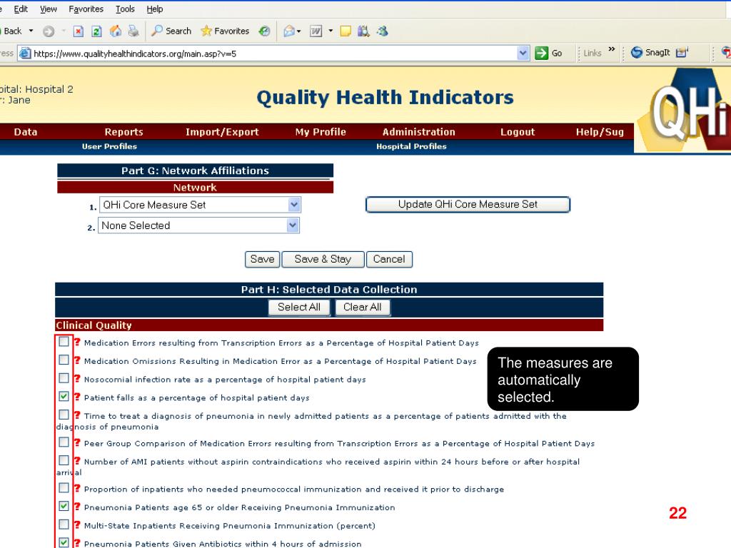This screenshot has height=548, width=731.
Task: Open the Data navigation item
Action: (x=26, y=132)
